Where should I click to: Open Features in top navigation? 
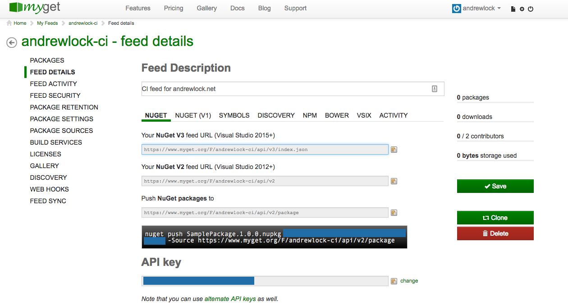pos(138,8)
